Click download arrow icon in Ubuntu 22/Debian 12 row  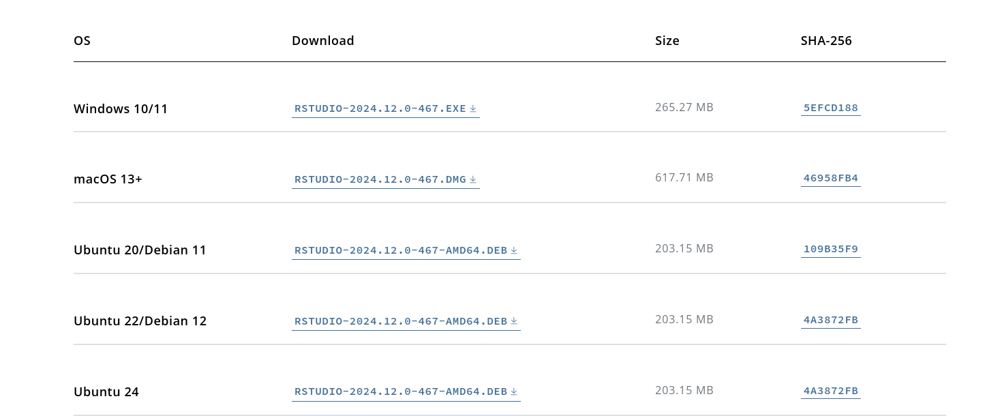514,321
